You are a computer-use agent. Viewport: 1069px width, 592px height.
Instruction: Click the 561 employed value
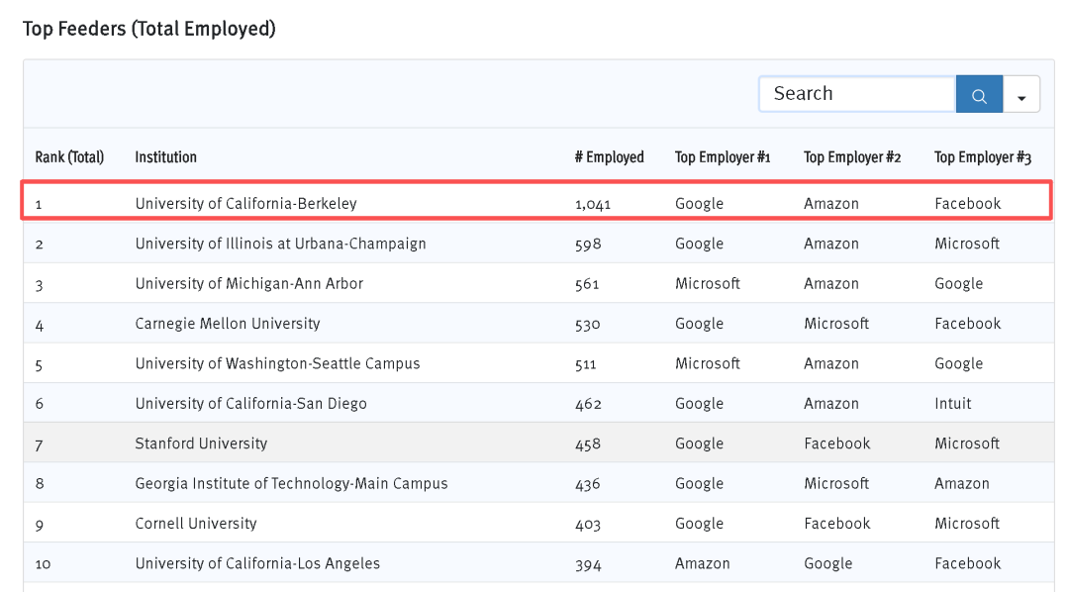(586, 284)
